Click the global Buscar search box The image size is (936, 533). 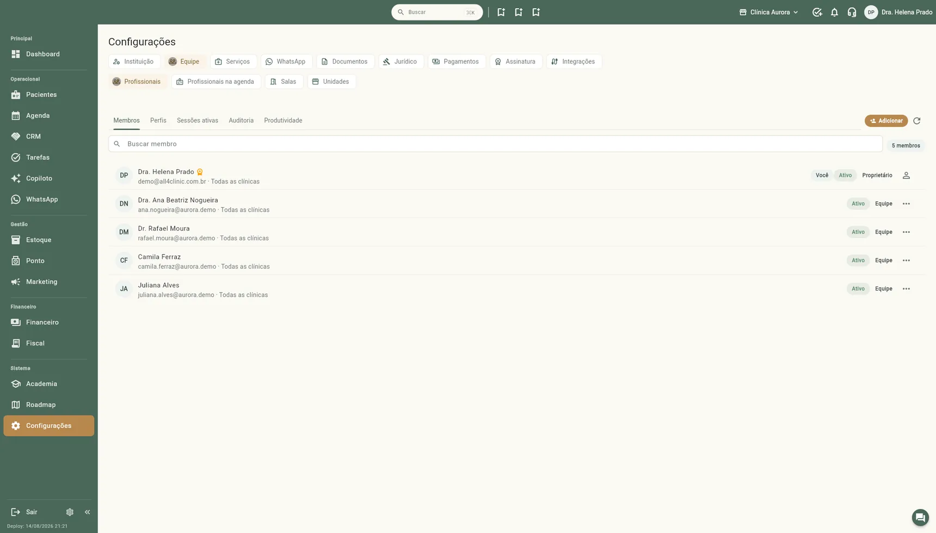[436, 12]
